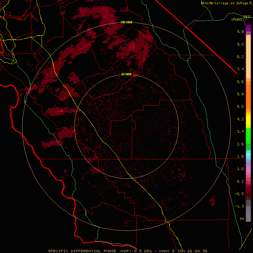Select the -0.5 scale value
Image resolution: width=253 pixels, height=253 pixels.
[239, 194]
